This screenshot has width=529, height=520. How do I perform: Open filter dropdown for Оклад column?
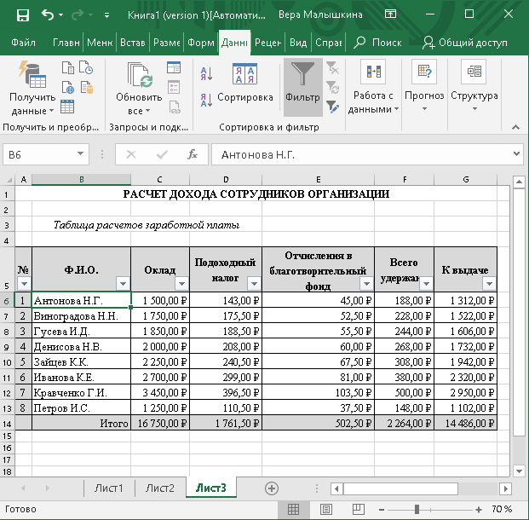tap(180, 283)
